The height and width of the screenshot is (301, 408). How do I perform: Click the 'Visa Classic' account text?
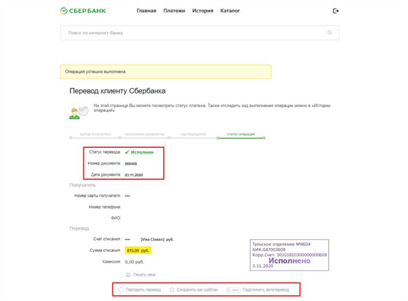click(x=153, y=239)
